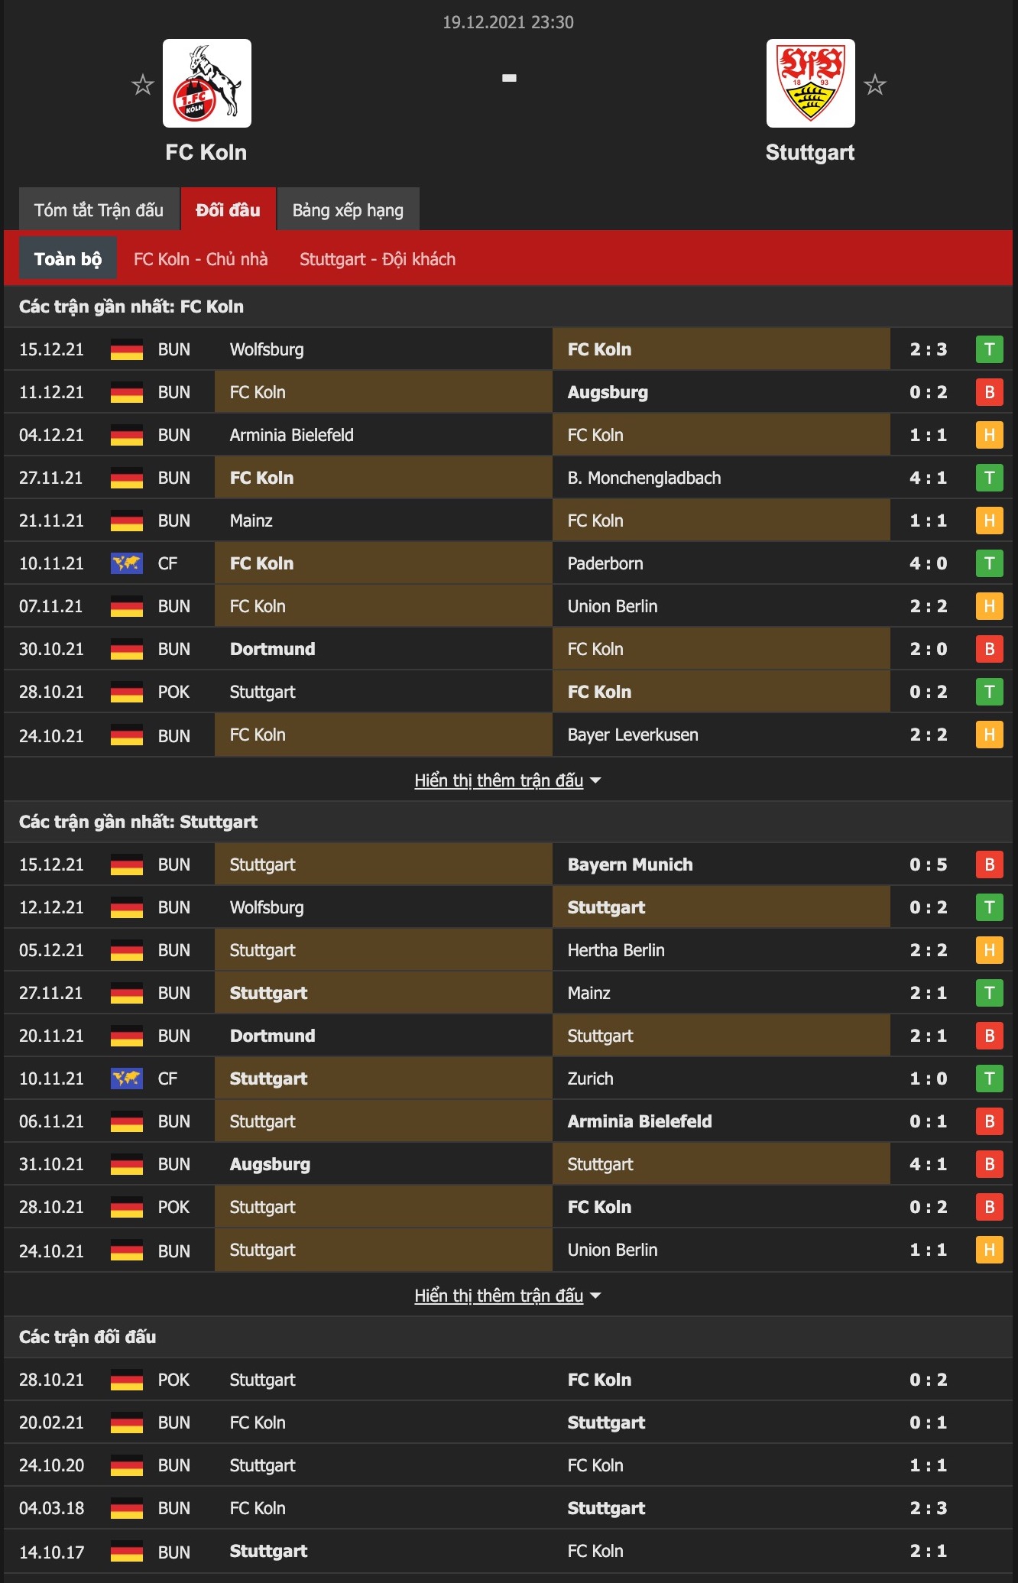Open the 24.10.20 Stuttgart vs FC Koln 1:1 head-to-head
The image size is (1018, 1583).
(508, 1465)
